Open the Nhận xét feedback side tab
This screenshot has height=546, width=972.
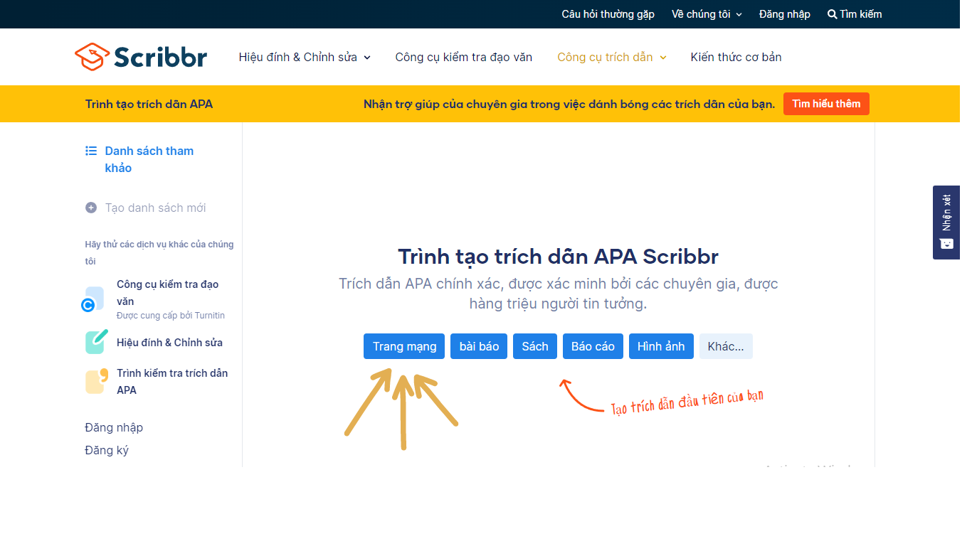946,223
